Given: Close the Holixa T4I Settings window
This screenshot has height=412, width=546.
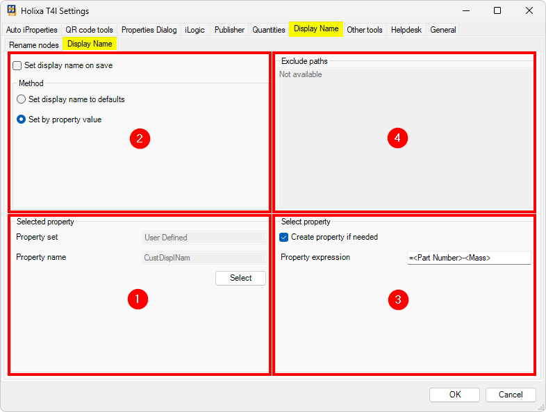Looking at the screenshot, I should 529,11.
